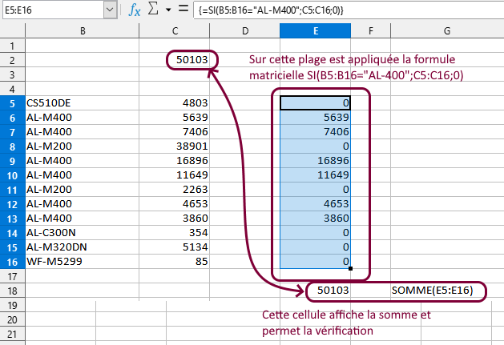504x345 pixels.
Task: Select row 1 header
Action: [x=12, y=46]
